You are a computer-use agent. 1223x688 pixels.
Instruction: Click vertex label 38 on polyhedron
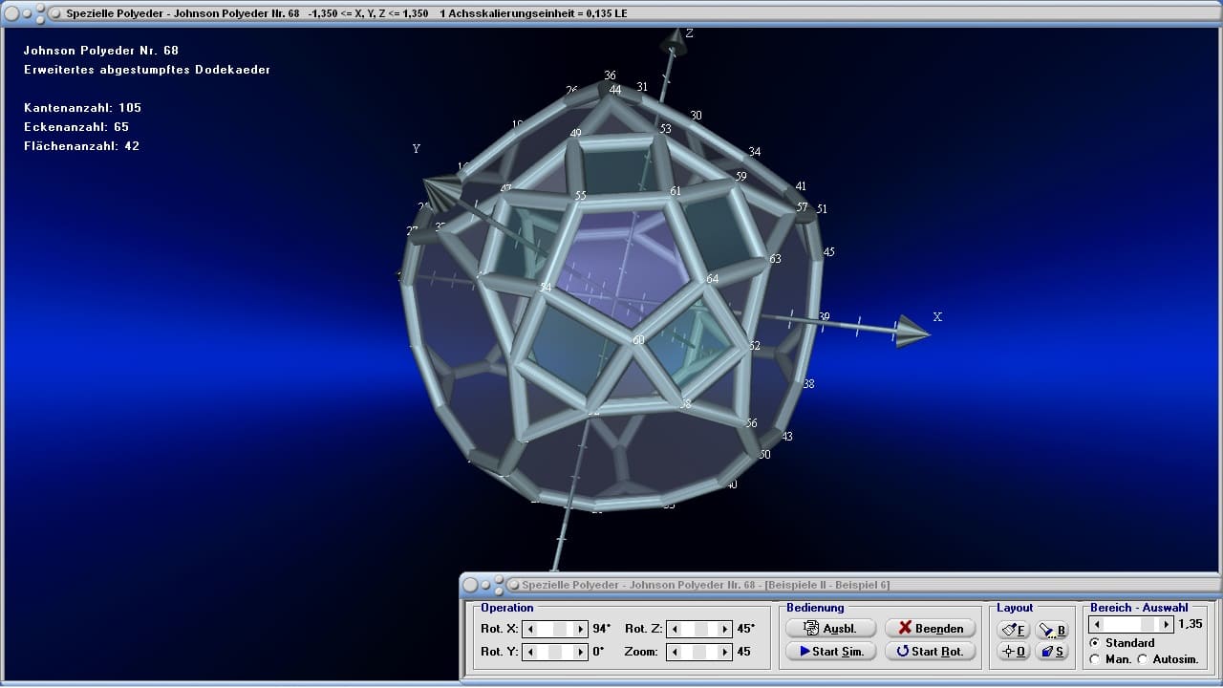(x=809, y=384)
